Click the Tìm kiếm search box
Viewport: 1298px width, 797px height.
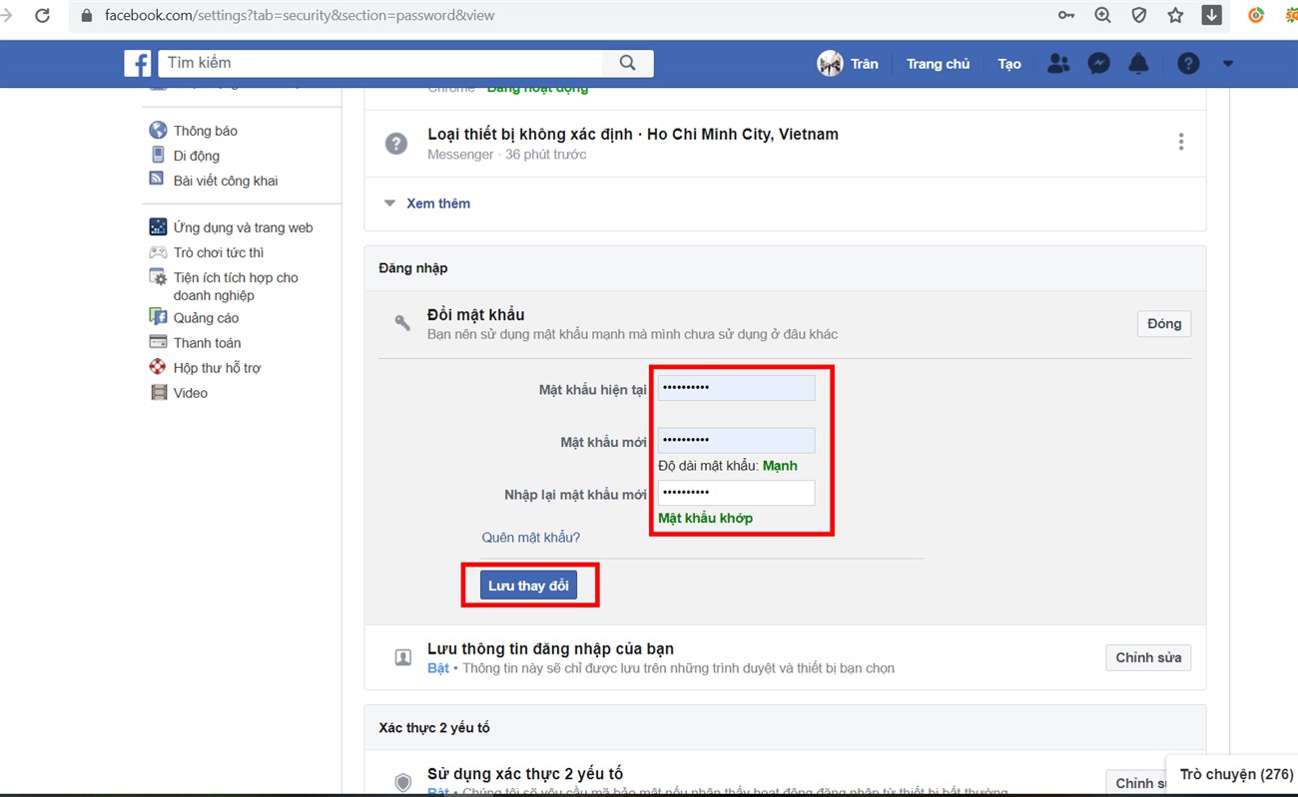pyautogui.click(x=380, y=63)
